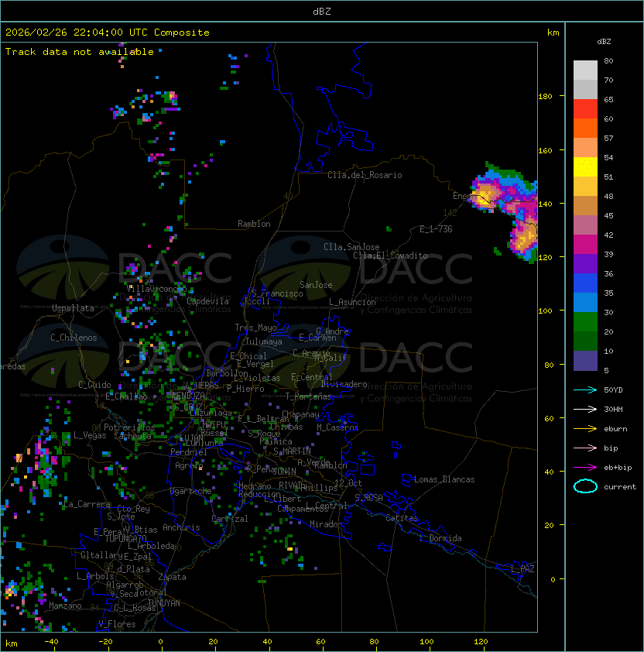644x652 pixels.
Task: Click the 'E_1-736' label
Action: (436, 229)
